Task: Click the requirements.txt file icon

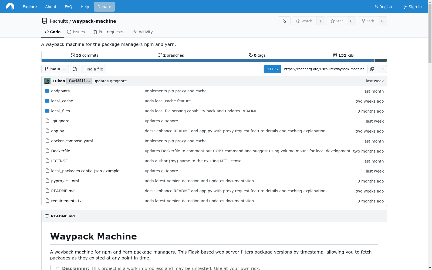Action: (x=47, y=201)
